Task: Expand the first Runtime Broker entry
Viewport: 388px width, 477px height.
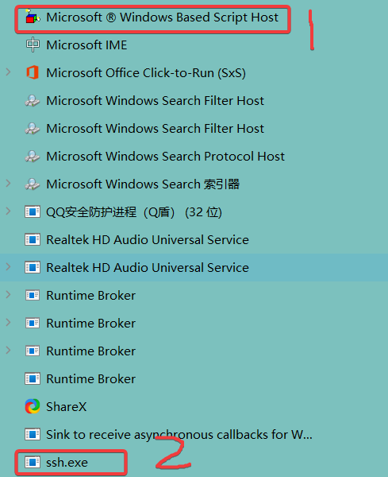Action: [x=8, y=295]
